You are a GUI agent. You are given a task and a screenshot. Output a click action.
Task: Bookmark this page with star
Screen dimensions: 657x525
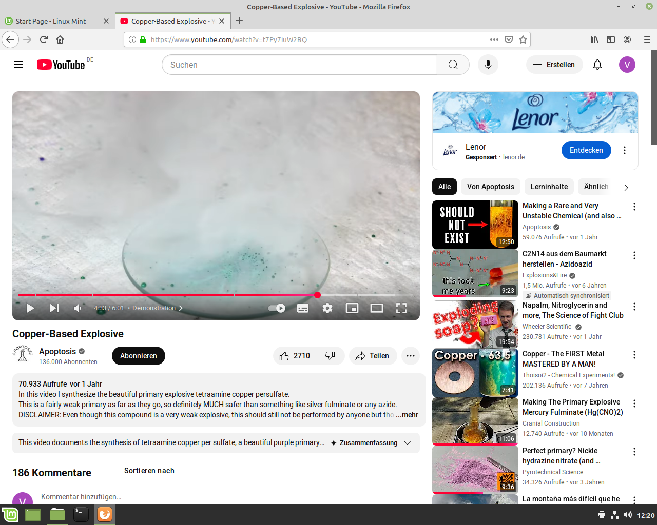(x=523, y=39)
